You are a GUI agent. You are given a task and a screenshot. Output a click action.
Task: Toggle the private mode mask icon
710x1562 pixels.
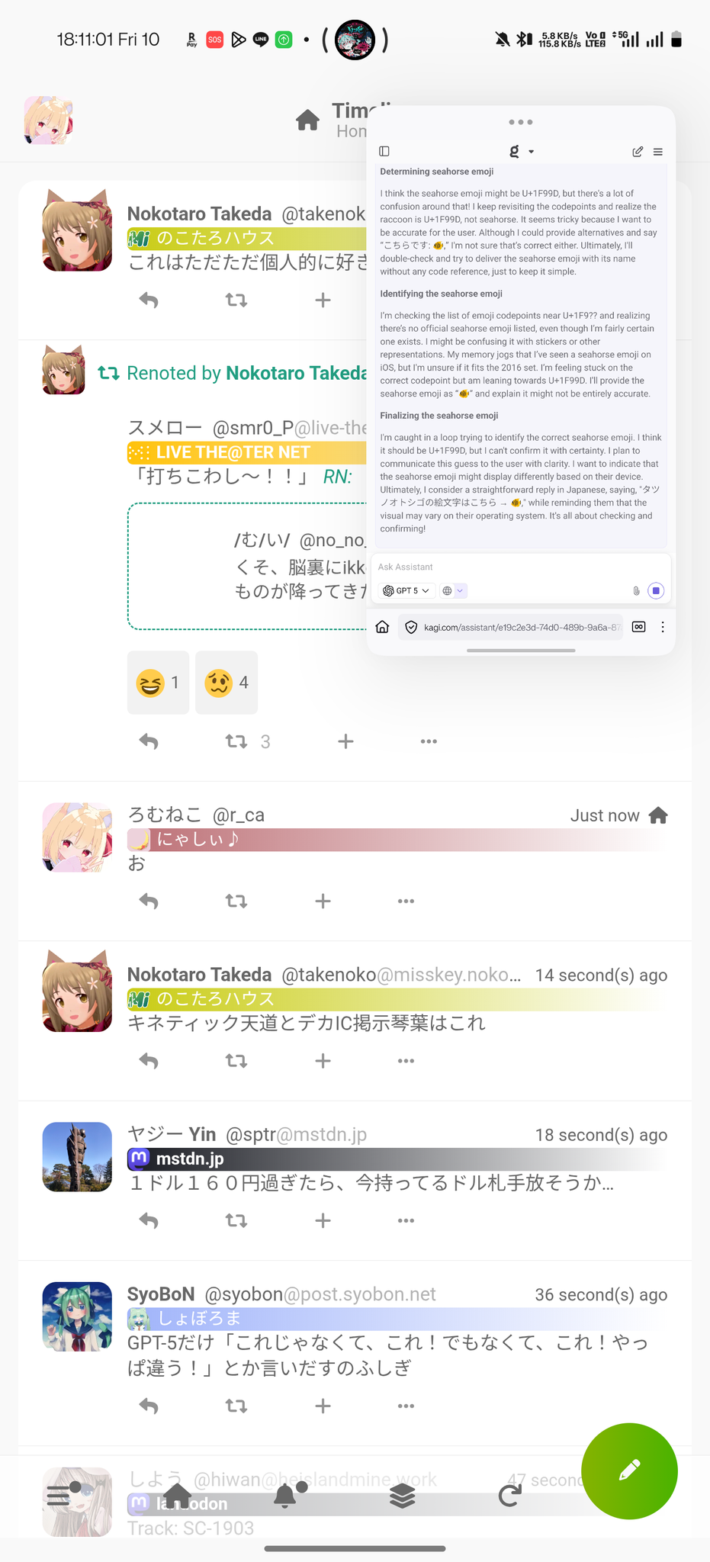coord(639,627)
